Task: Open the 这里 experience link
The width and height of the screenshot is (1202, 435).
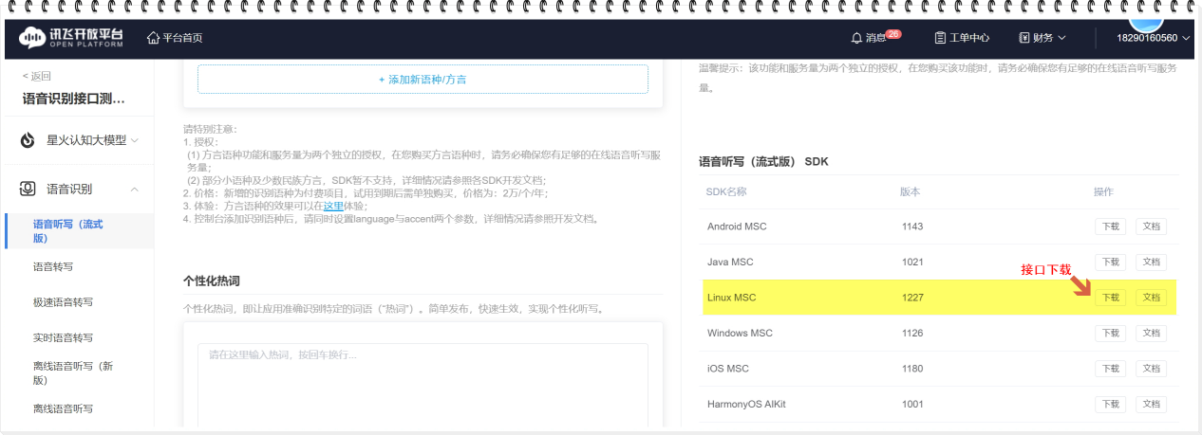Action: point(333,206)
